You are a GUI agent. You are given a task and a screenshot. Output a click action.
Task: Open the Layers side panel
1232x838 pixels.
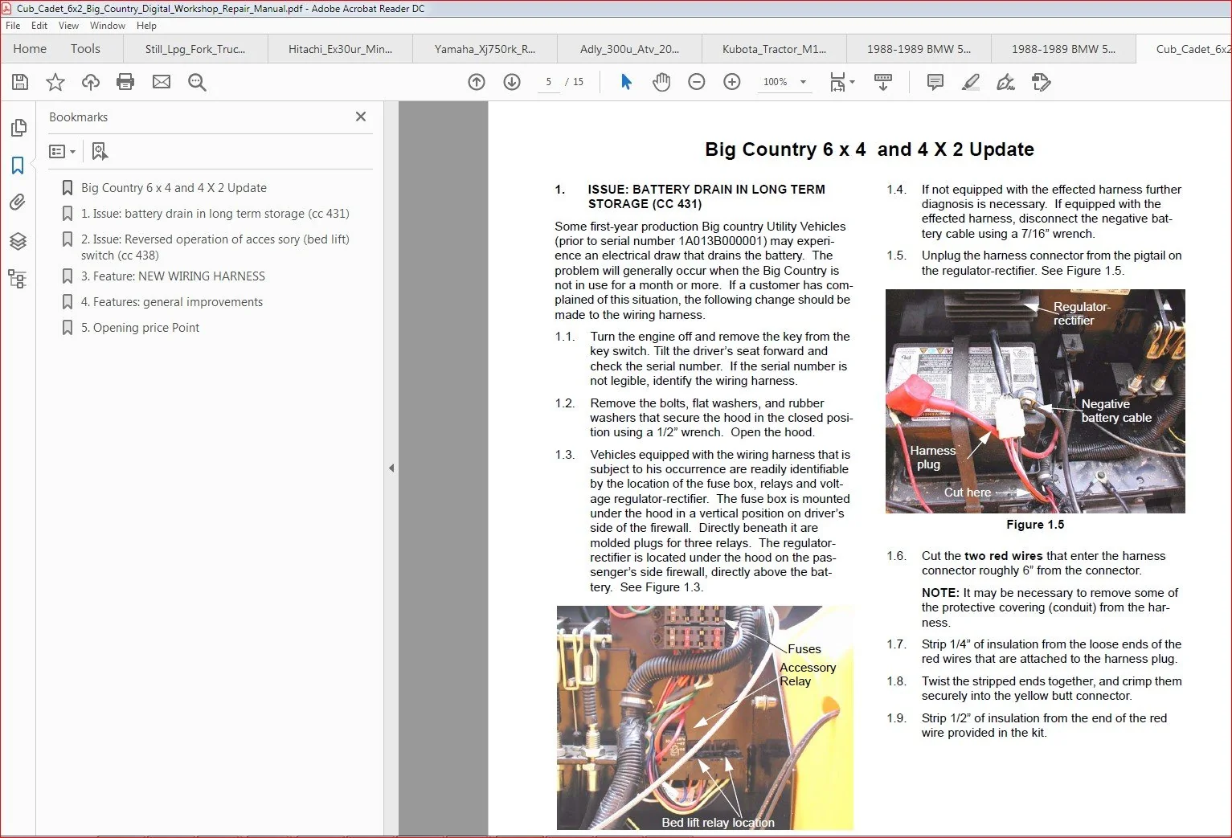tap(18, 241)
